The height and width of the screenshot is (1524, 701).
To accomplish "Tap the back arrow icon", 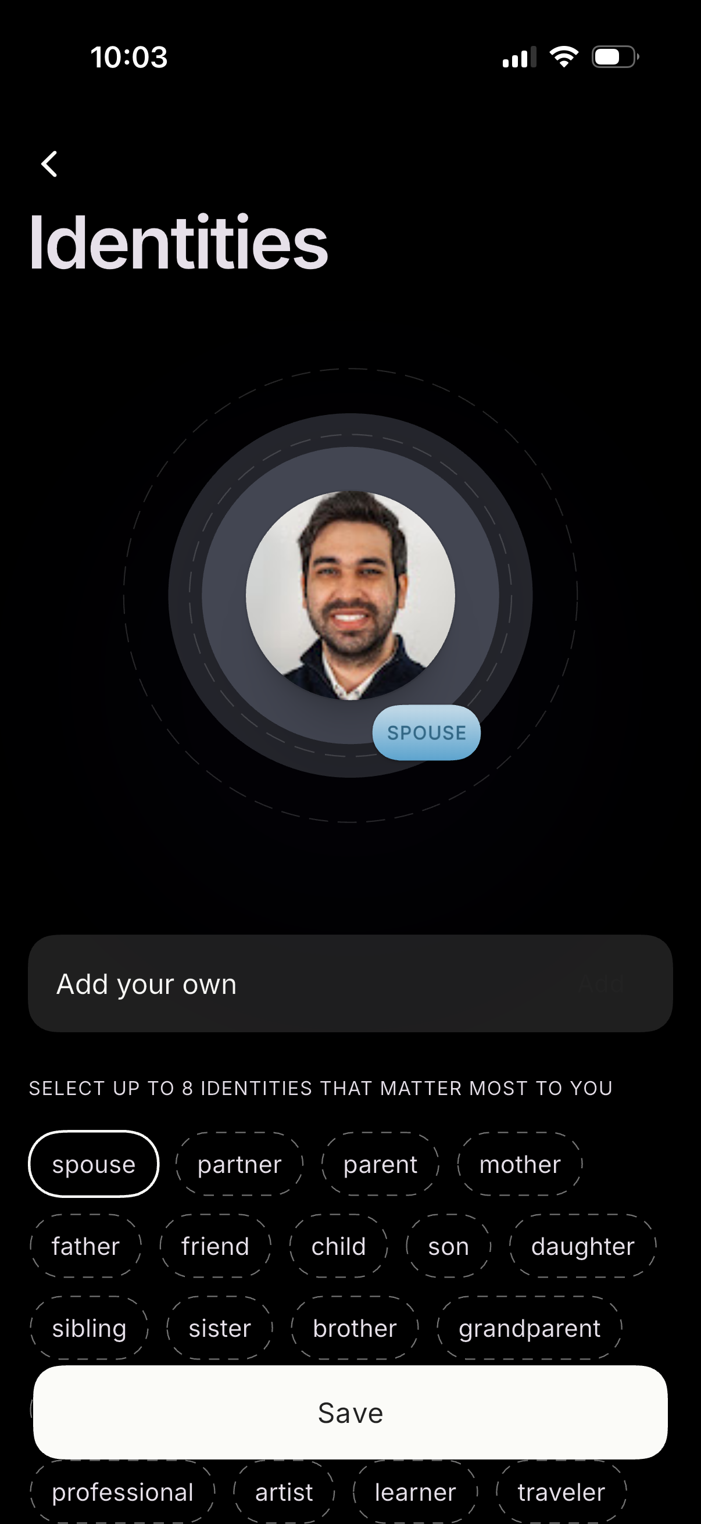I will tap(49, 164).
